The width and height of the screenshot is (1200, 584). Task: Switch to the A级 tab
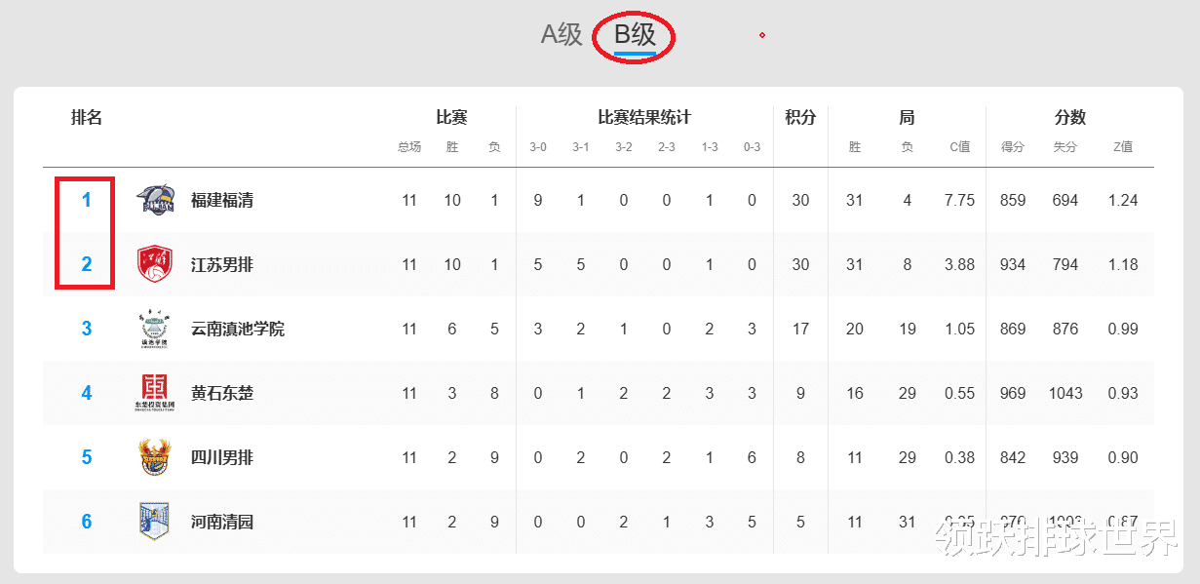(561, 35)
